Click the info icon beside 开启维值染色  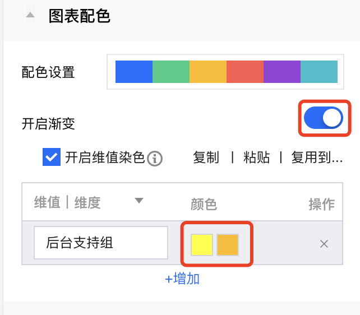pos(155,159)
